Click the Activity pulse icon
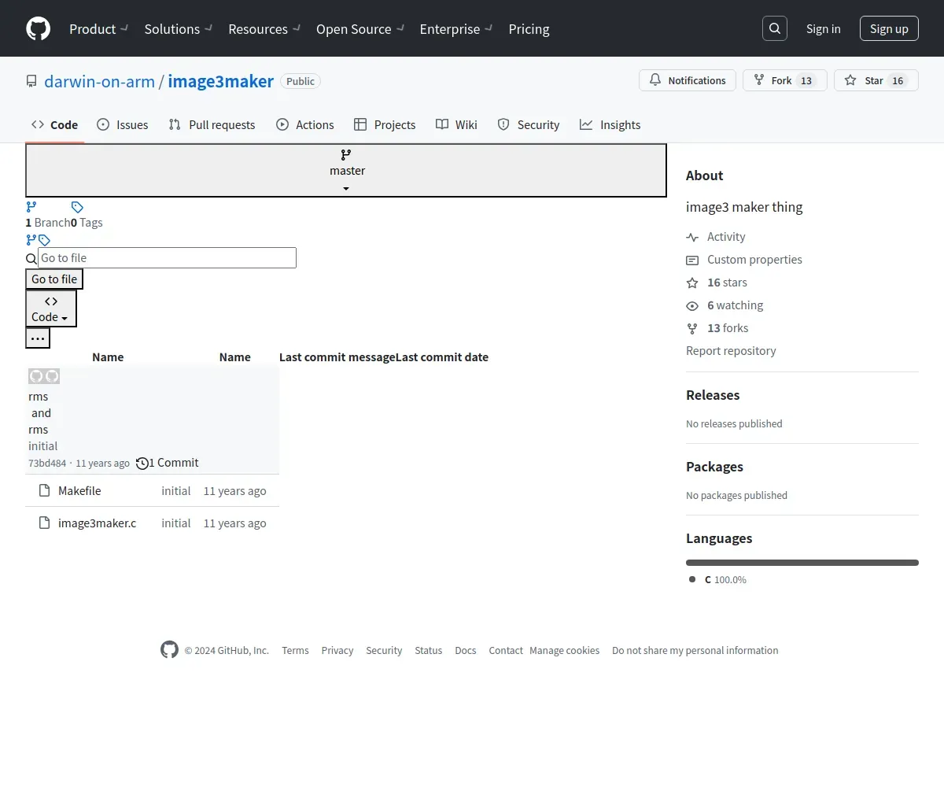 (692, 237)
